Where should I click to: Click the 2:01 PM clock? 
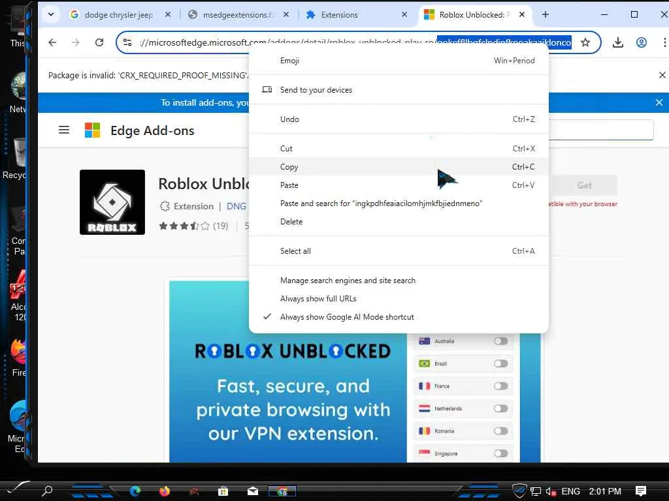605,491
